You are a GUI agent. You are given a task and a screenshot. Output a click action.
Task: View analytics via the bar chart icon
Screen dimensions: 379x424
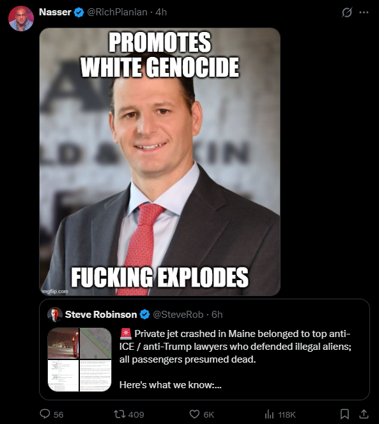point(269,414)
